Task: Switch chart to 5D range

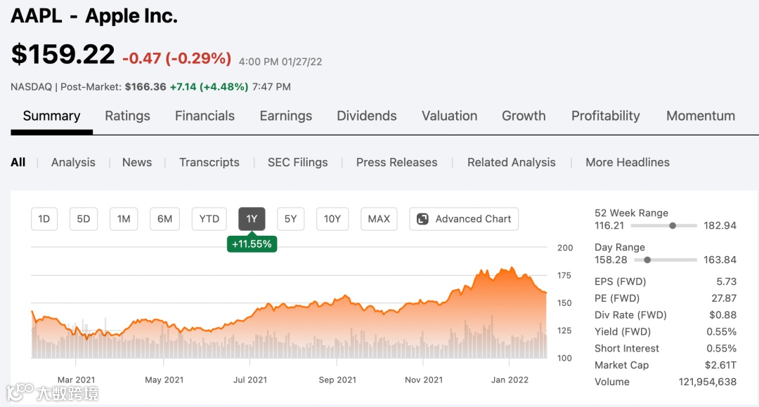Action: (84, 219)
